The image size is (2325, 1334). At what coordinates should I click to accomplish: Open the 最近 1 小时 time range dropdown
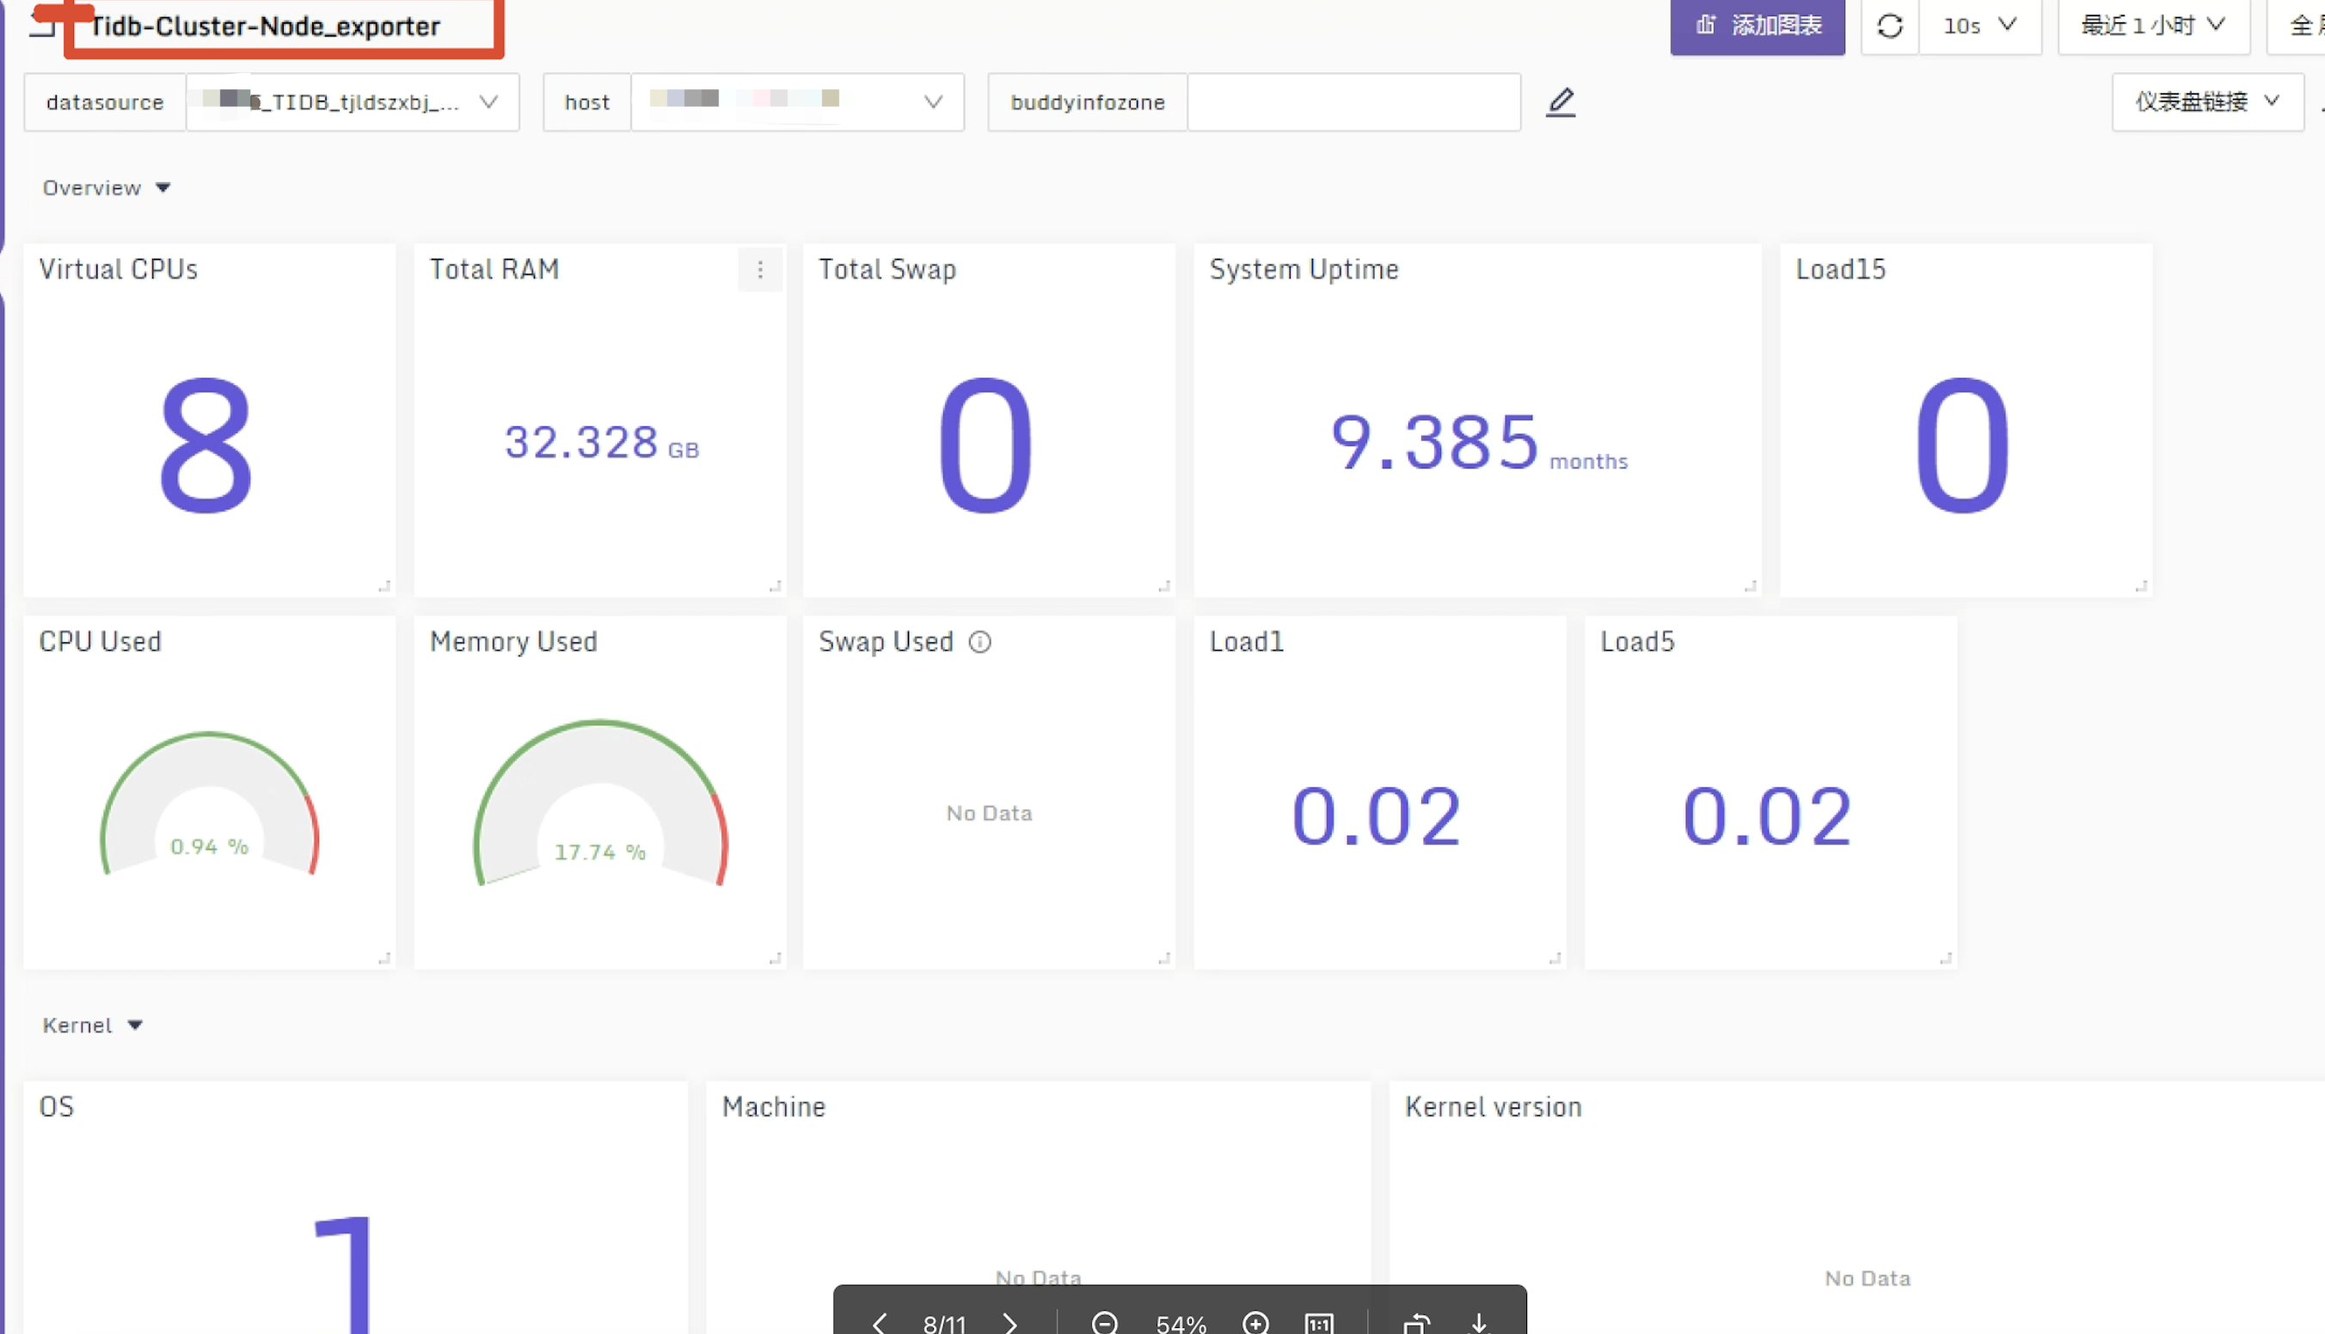(2153, 26)
